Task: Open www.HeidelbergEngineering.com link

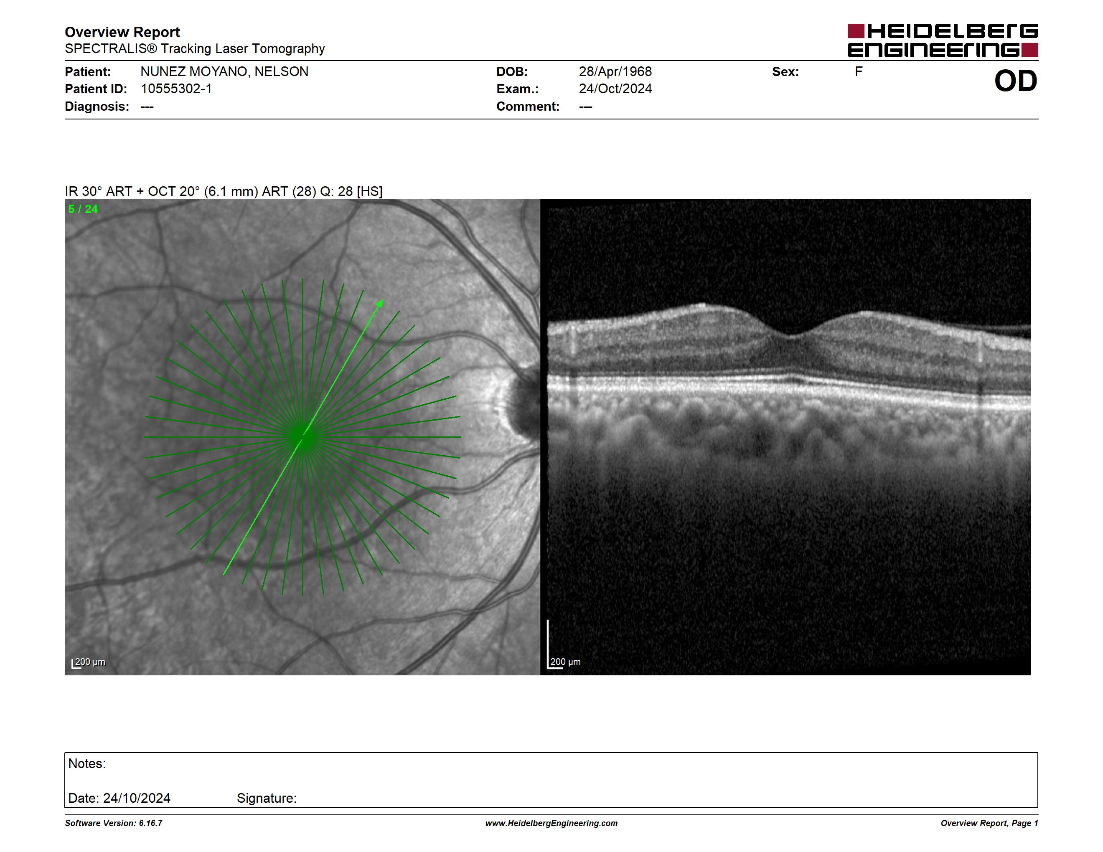Action: point(551,823)
